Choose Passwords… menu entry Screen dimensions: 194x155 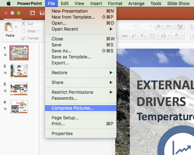(81, 98)
